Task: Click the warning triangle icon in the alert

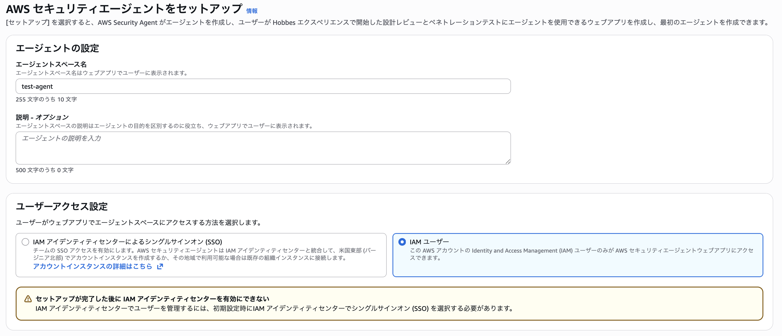Action: (x=28, y=299)
